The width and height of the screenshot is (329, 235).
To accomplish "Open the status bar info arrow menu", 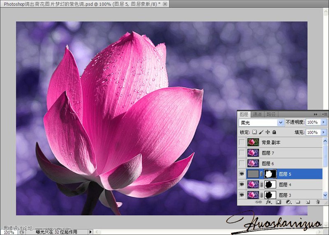I will click(x=90, y=232).
